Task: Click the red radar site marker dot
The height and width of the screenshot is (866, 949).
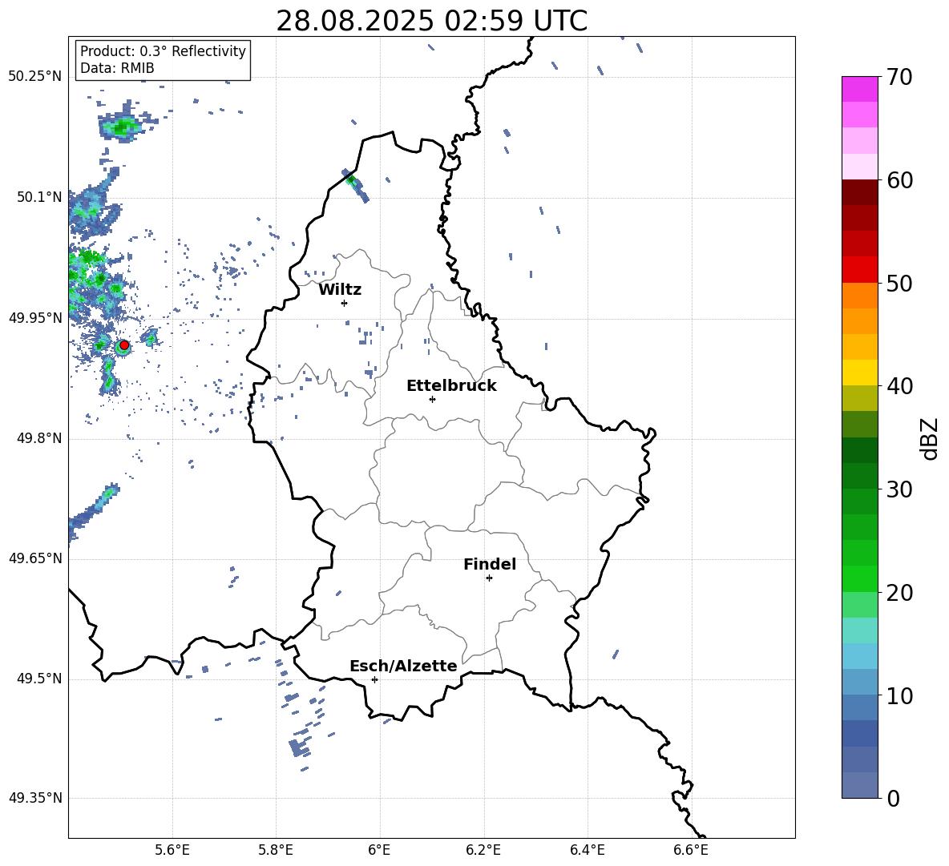Action: [124, 345]
